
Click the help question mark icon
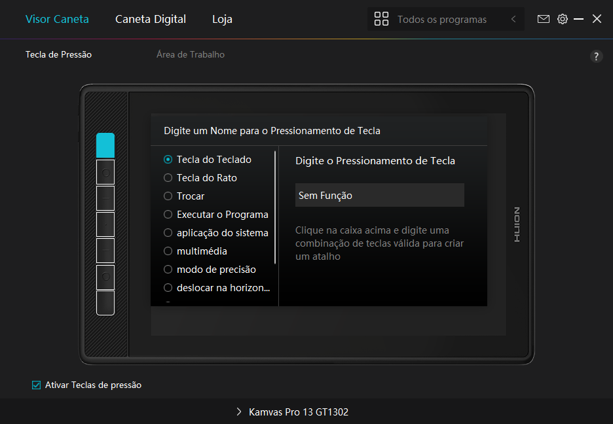coord(596,56)
